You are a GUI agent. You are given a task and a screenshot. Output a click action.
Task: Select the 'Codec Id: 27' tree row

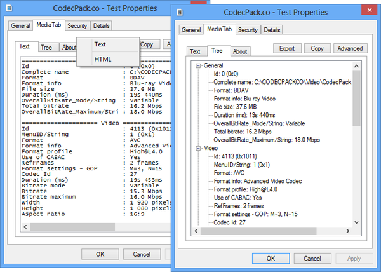point(230,222)
